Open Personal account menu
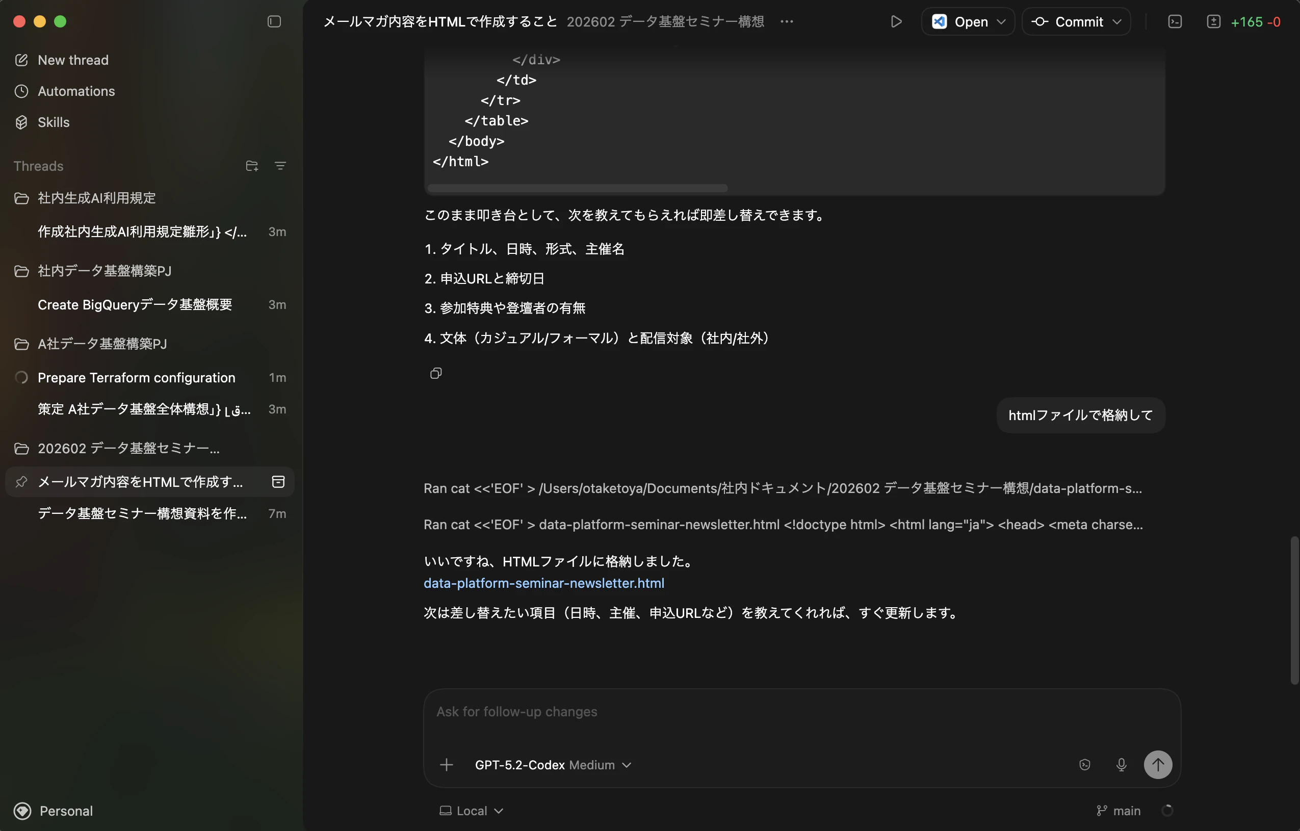Viewport: 1300px width, 831px height. 54,811
